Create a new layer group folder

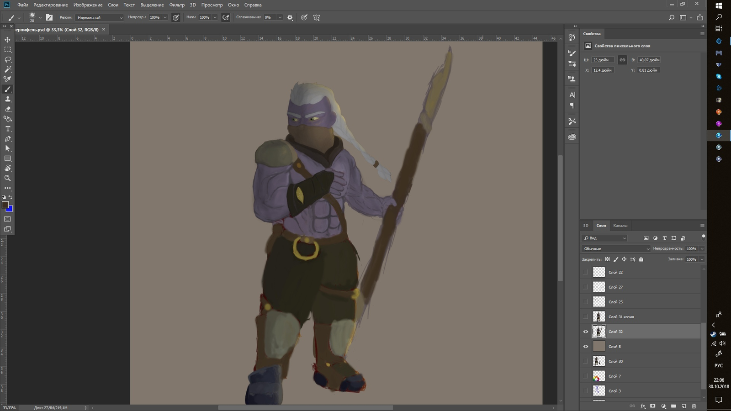(673, 406)
